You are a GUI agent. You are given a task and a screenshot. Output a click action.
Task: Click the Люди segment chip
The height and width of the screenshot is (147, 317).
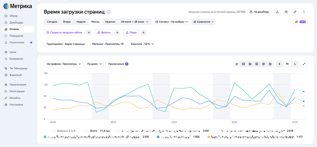(131, 33)
